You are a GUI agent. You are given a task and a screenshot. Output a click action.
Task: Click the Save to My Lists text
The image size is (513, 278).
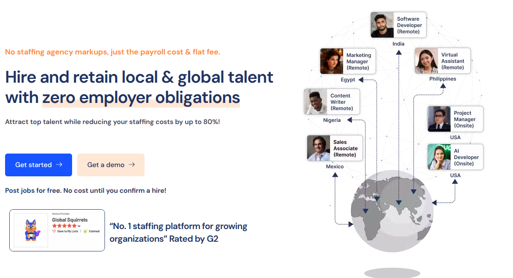(67, 231)
